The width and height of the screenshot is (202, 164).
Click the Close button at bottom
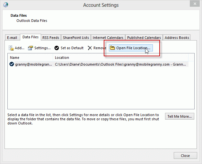185,156
